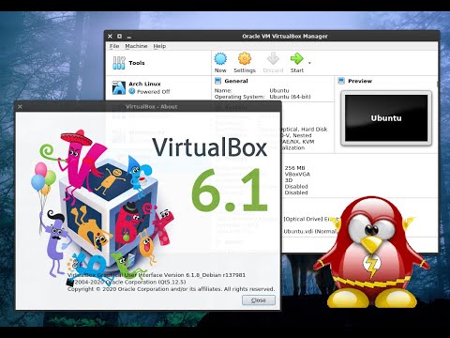Click the version 6.1.8_Debian text line
Screen dimensions: 450x338
coord(157,275)
